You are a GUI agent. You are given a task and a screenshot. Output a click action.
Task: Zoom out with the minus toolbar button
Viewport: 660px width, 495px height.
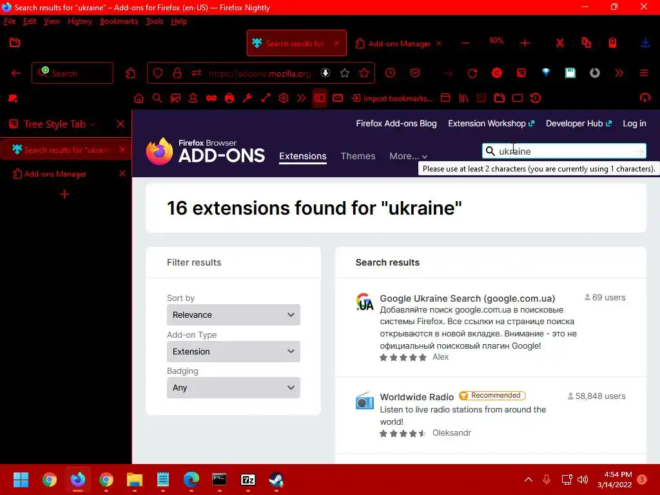tap(465, 43)
